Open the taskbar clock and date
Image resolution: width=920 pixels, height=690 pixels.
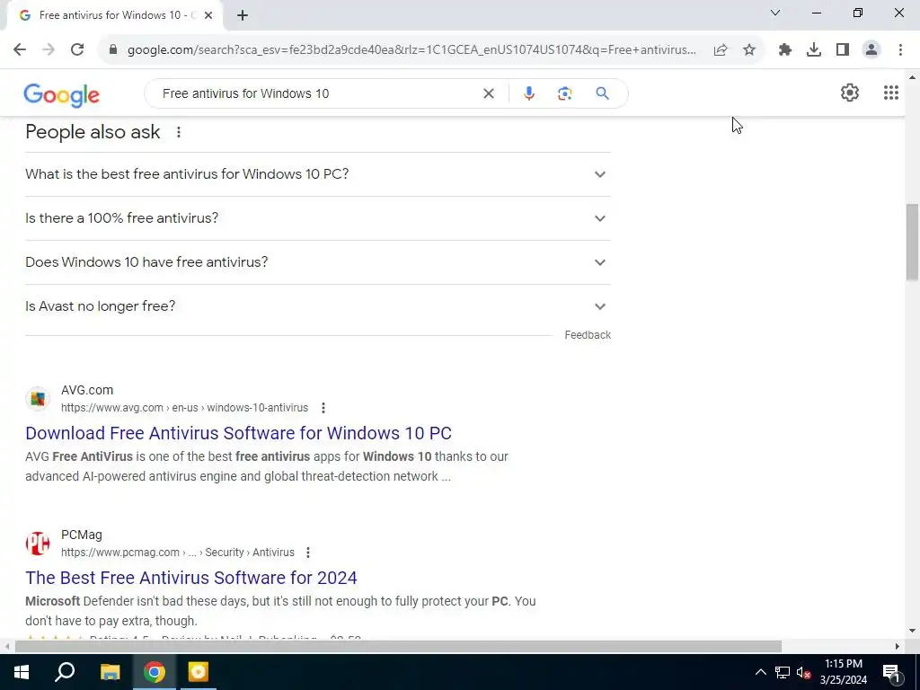click(x=843, y=672)
